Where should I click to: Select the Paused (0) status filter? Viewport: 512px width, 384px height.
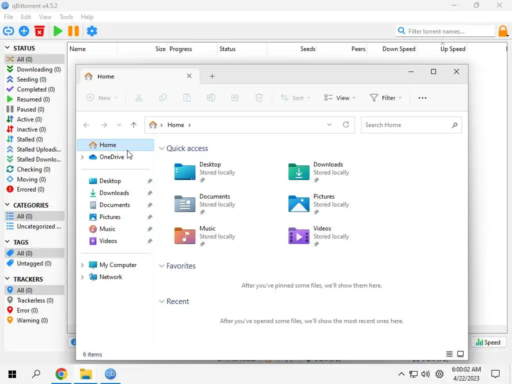34,109
